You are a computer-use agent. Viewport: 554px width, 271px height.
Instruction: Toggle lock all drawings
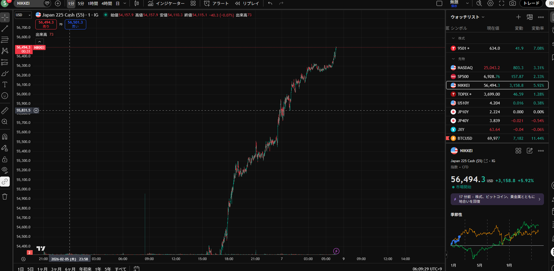click(5, 159)
